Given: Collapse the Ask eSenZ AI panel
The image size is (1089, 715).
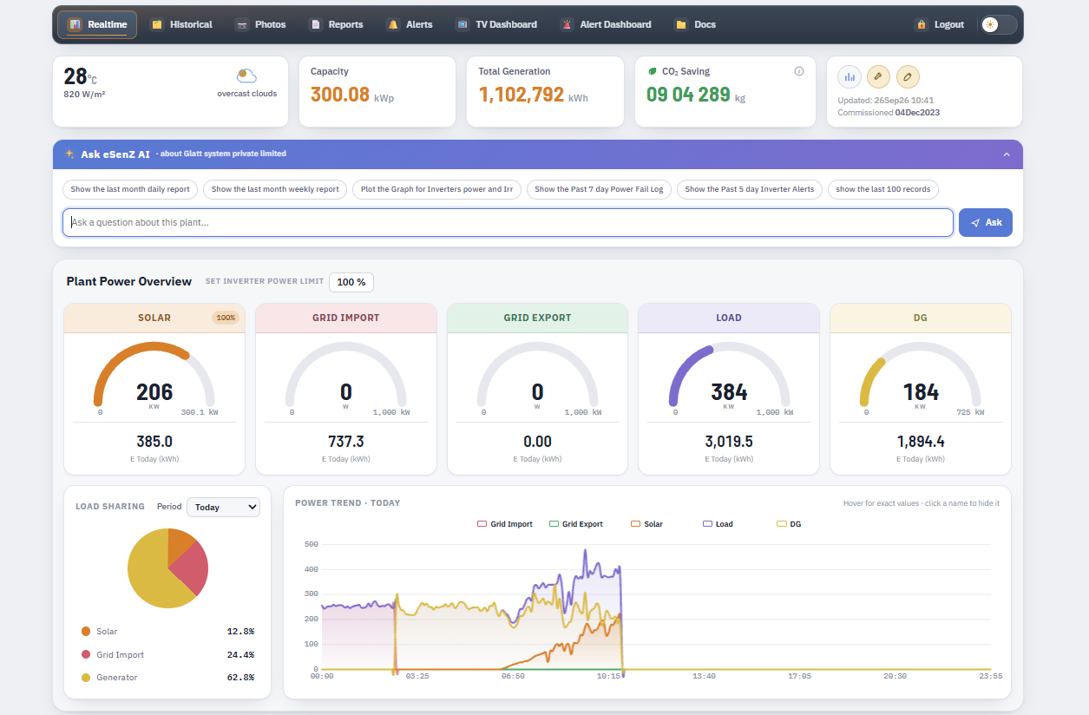Looking at the screenshot, I should pos(1007,154).
